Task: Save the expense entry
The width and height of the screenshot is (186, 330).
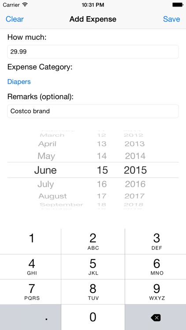Action: point(171,19)
